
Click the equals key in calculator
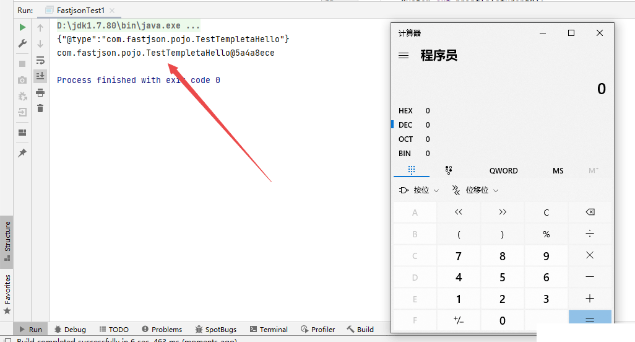pyautogui.click(x=590, y=317)
